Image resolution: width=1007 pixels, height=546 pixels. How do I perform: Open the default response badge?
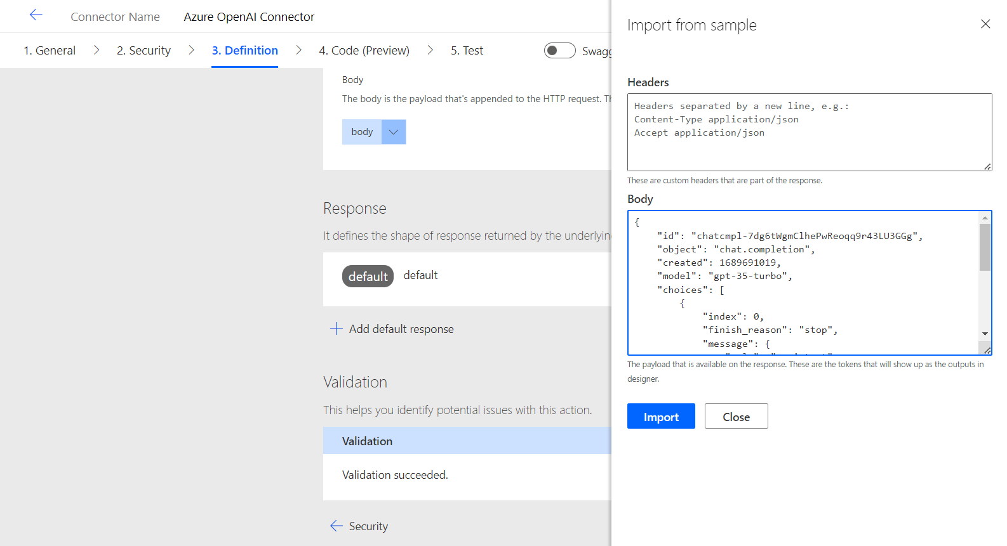(368, 276)
